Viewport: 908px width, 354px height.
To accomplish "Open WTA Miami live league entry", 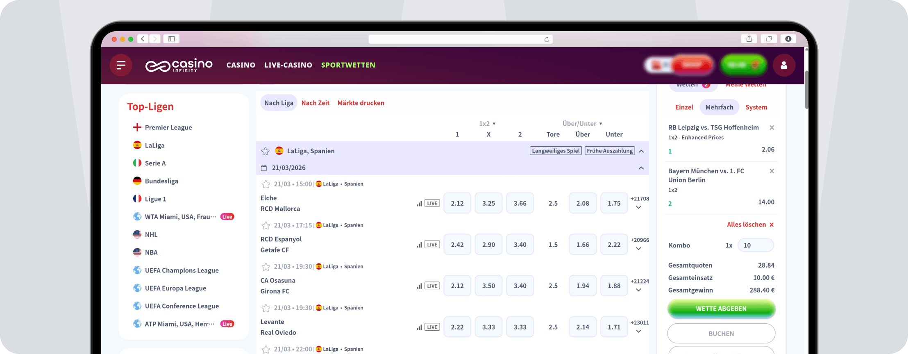I will pyautogui.click(x=184, y=217).
